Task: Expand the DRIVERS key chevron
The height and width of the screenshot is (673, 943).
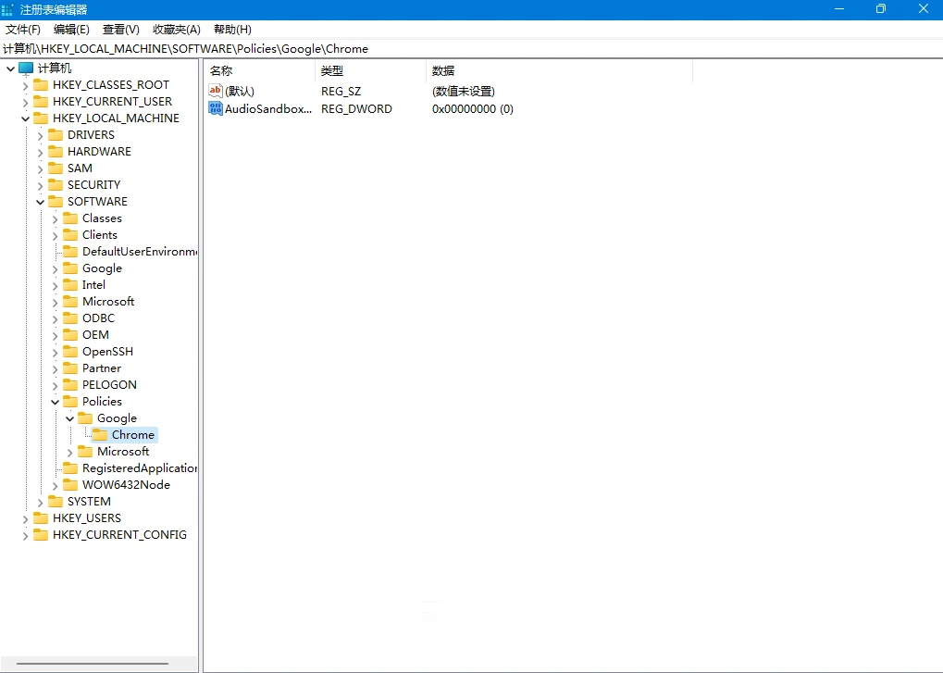Action: click(41, 135)
